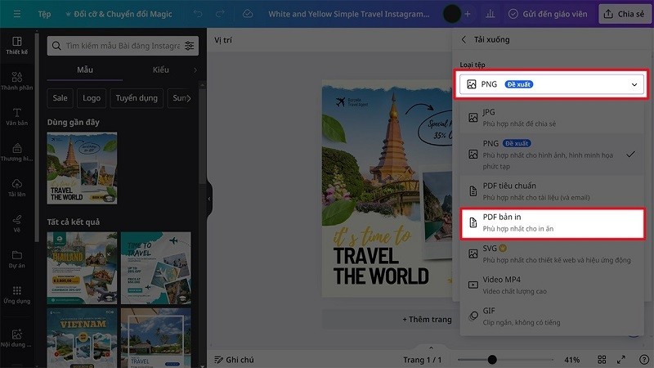The image size is (654, 368).
Task: Open the Vietnam template thumbnail
Action: 83,337
